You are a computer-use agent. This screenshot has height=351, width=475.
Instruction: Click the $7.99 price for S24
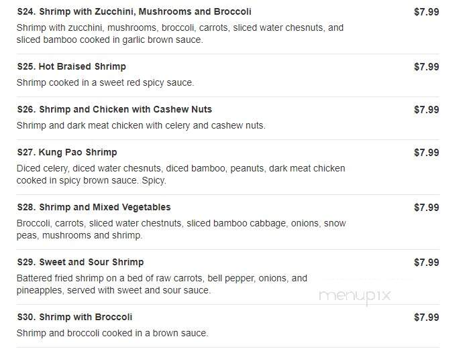click(x=427, y=12)
